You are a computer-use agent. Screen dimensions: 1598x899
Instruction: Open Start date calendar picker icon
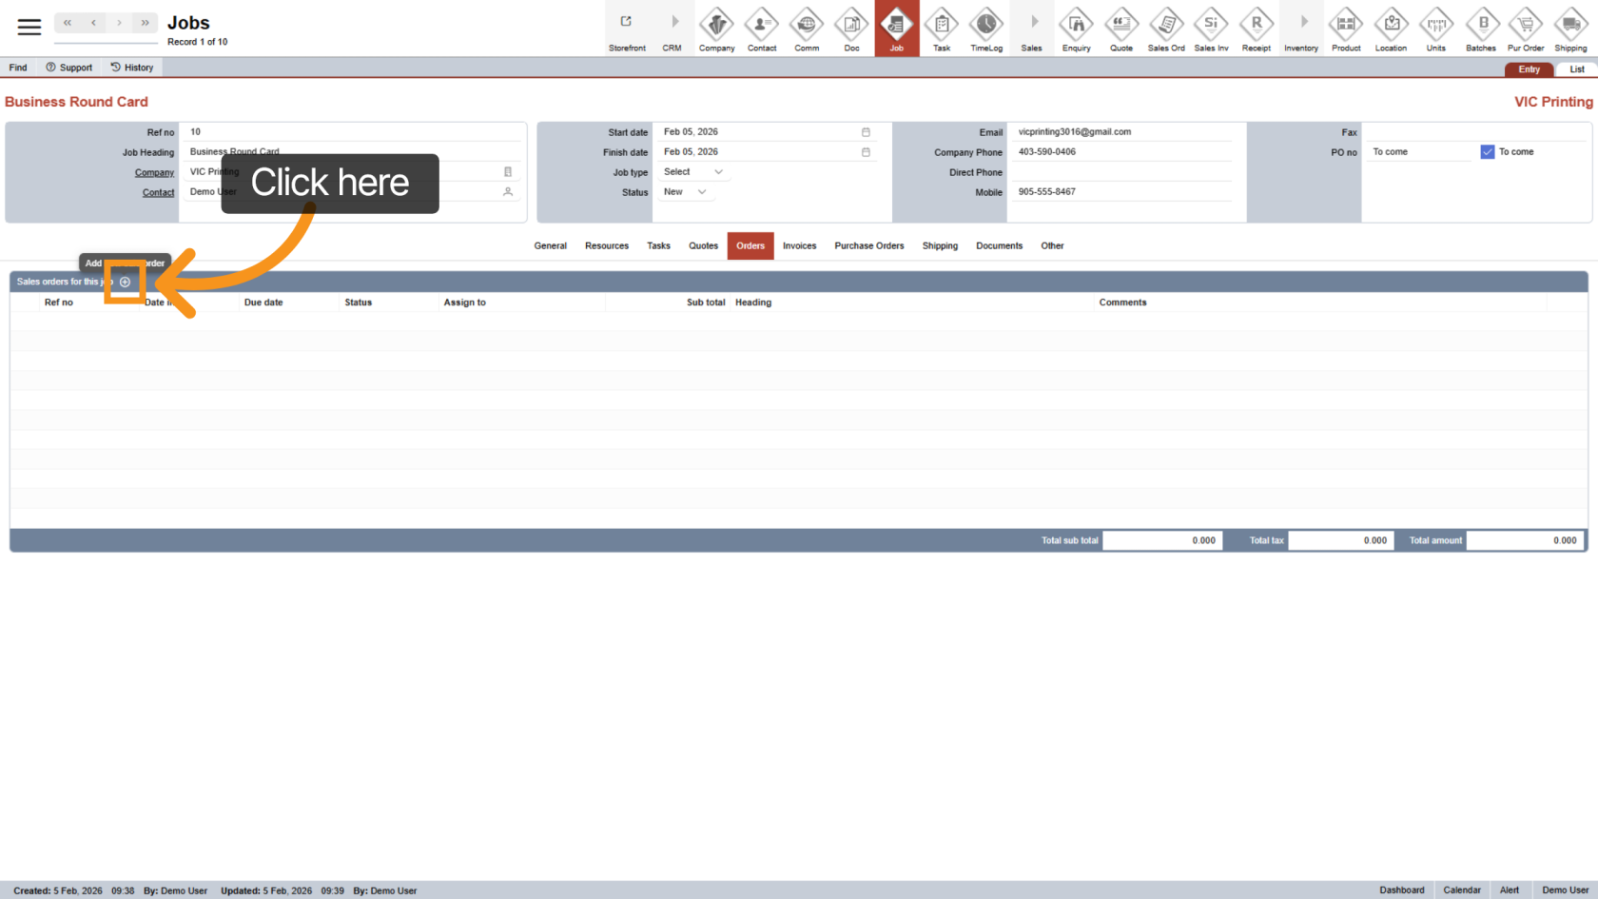tap(866, 132)
